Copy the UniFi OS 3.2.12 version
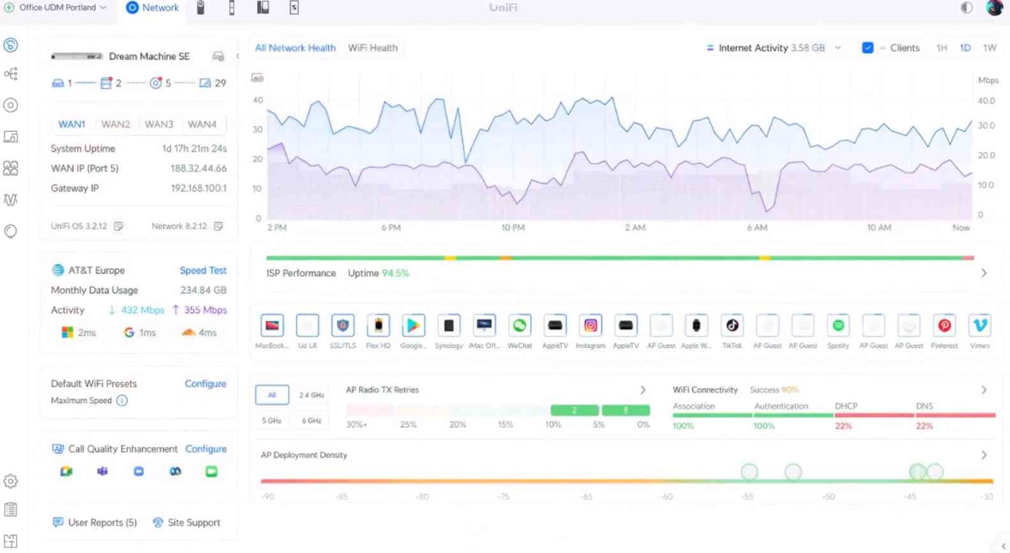The image size is (1010, 553). tap(118, 226)
